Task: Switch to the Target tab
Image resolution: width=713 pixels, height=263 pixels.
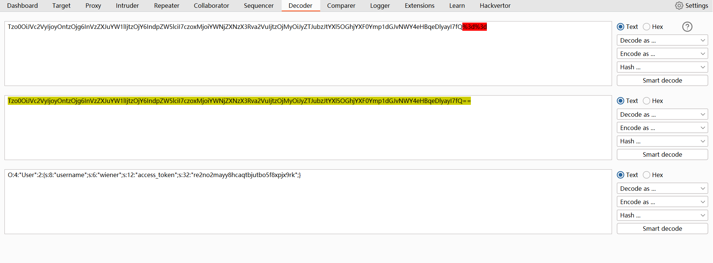Action: (x=61, y=6)
